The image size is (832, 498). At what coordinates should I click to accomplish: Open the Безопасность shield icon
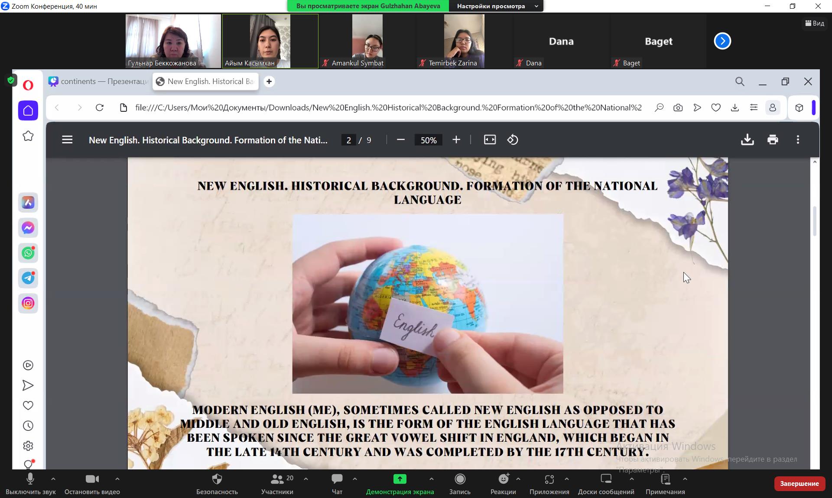point(217,479)
